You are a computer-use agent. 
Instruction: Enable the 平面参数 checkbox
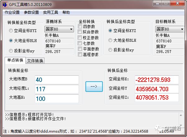80,49
